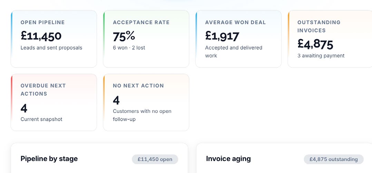Screen dimensions: 372x173
Task: Open the Open Pipeline stat card
Action: (54, 39)
